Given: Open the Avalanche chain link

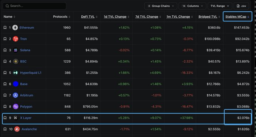Looking at the screenshot, I should [x=29, y=129].
